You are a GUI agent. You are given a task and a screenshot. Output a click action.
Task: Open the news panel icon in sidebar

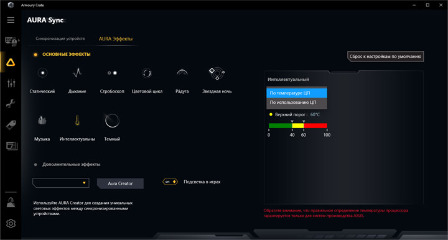tap(12, 146)
